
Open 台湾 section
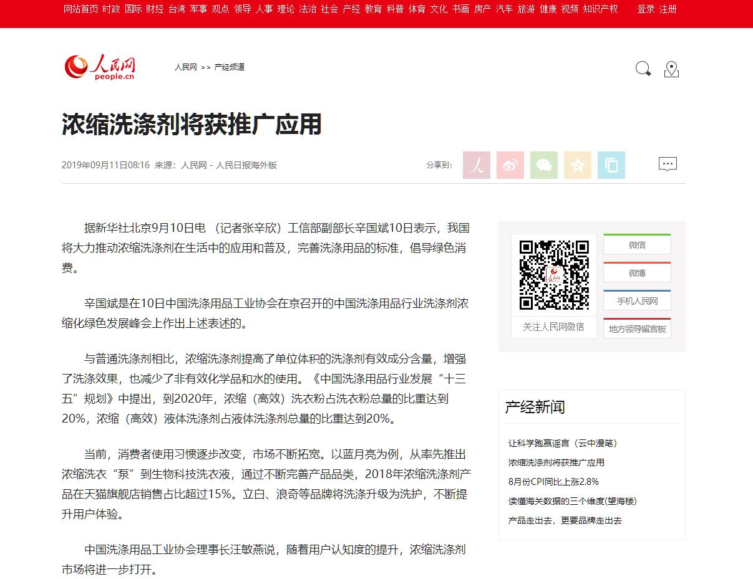coord(177,9)
